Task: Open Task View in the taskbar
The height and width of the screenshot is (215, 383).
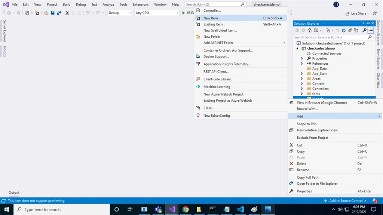Action: (x=130, y=209)
